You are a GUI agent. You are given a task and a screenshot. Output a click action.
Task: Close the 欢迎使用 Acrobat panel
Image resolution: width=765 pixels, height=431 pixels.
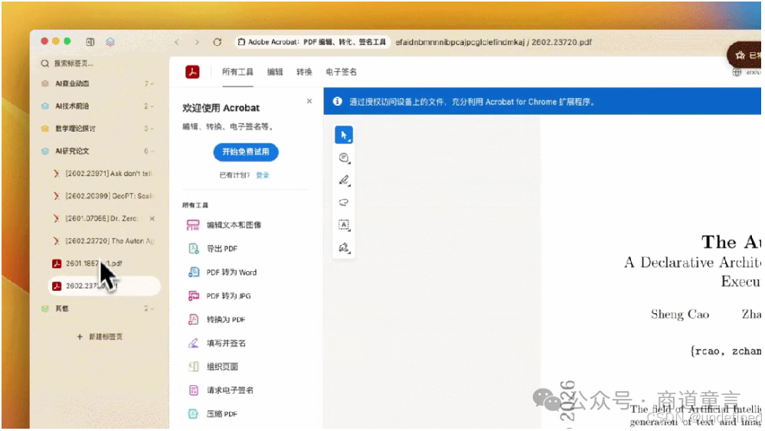pyautogui.click(x=309, y=101)
